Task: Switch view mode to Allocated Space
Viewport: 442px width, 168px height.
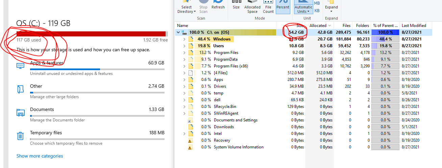Action: coord(252,7)
